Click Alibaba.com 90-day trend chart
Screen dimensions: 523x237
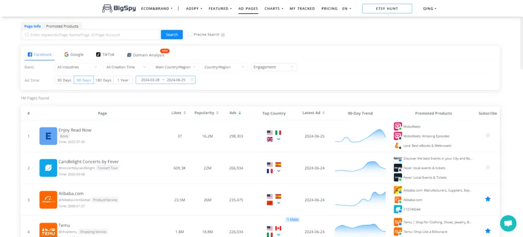pyautogui.click(x=360, y=200)
